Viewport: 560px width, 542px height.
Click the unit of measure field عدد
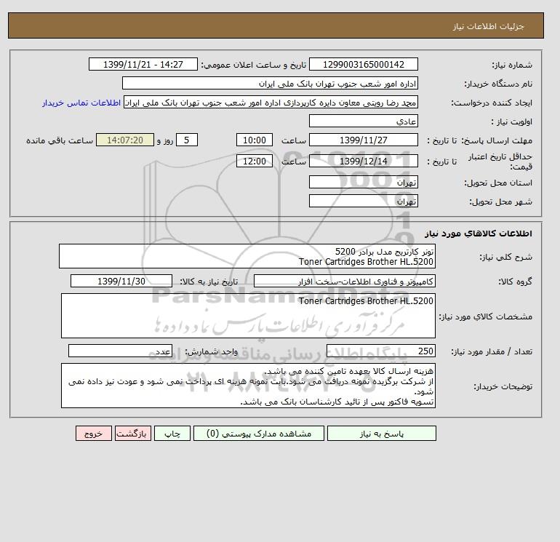click(120, 351)
